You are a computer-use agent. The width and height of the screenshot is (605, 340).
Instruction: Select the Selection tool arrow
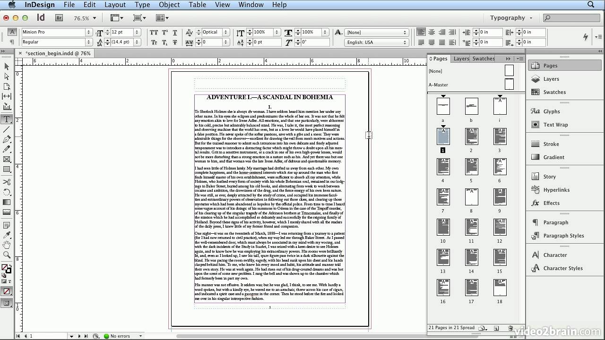click(x=7, y=67)
